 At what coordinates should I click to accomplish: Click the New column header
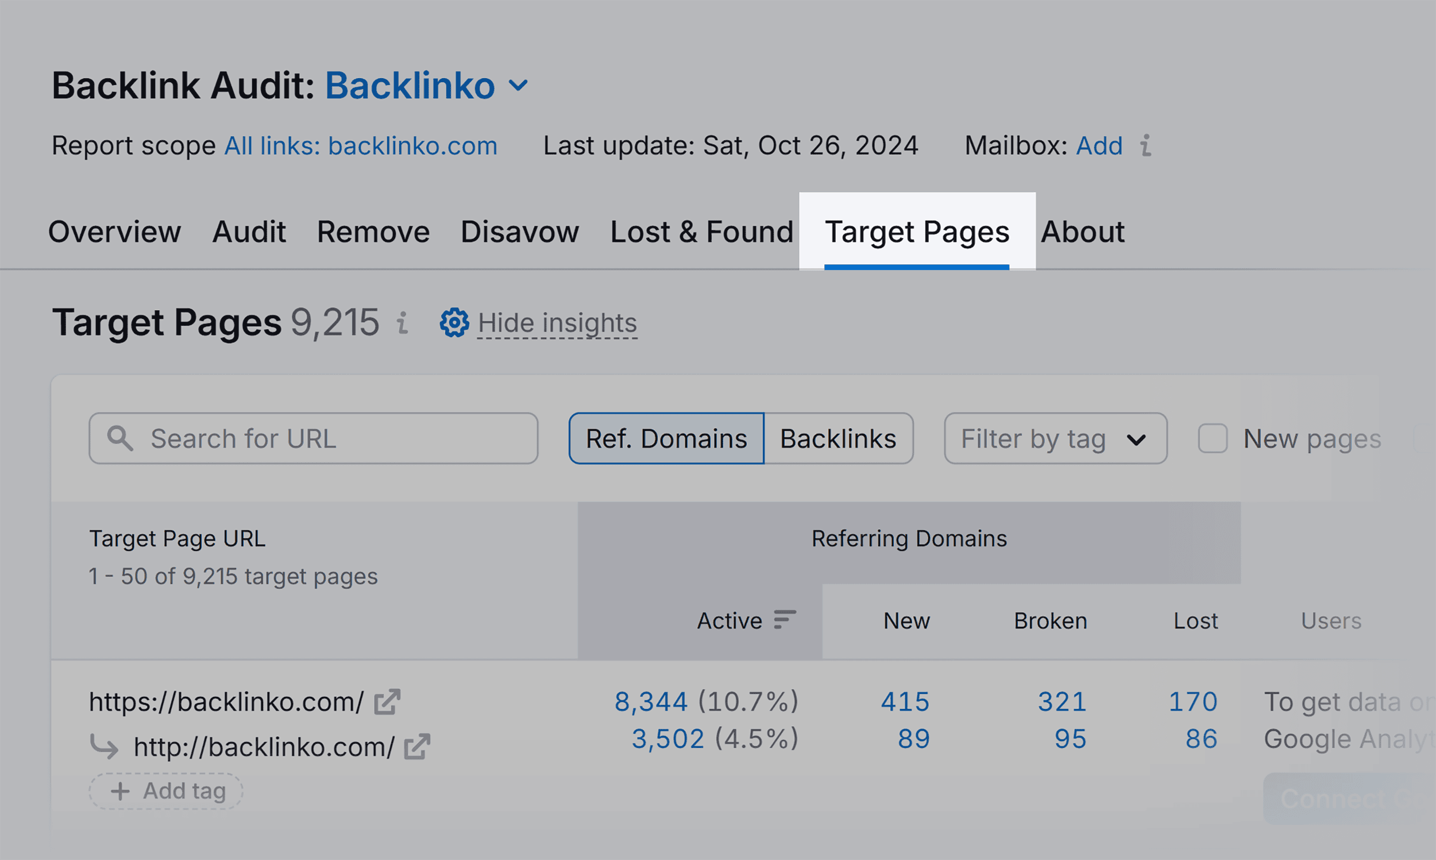pos(906,620)
